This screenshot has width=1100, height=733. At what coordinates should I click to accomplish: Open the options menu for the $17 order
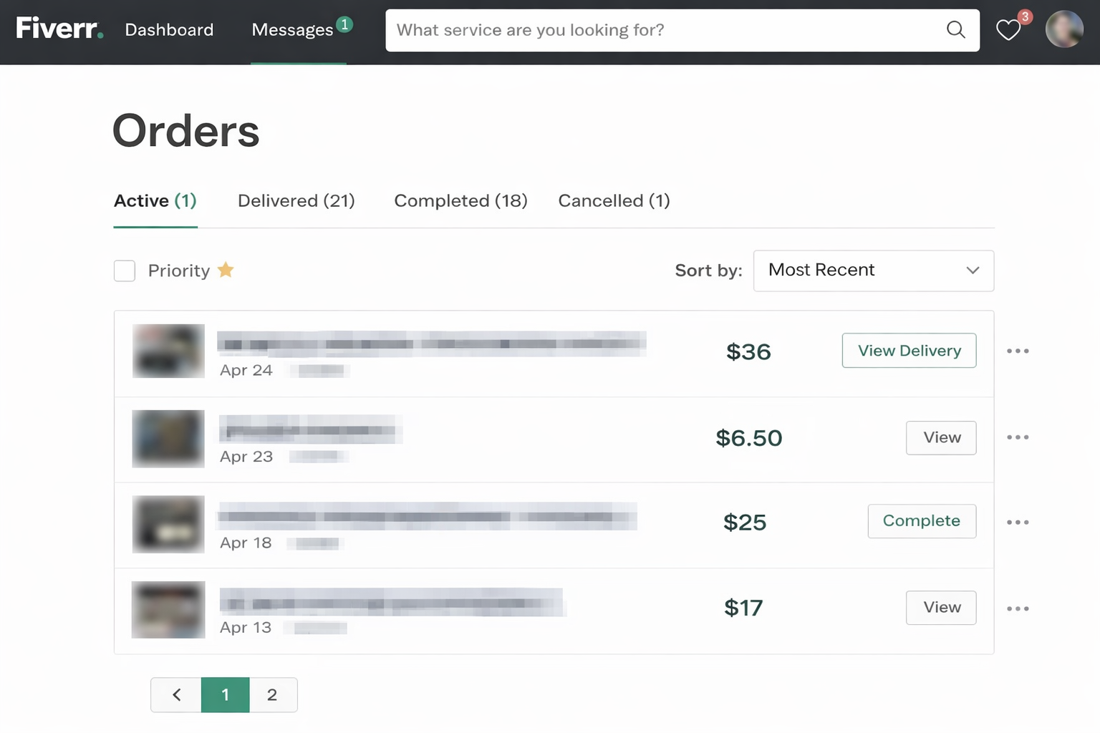[1018, 608]
